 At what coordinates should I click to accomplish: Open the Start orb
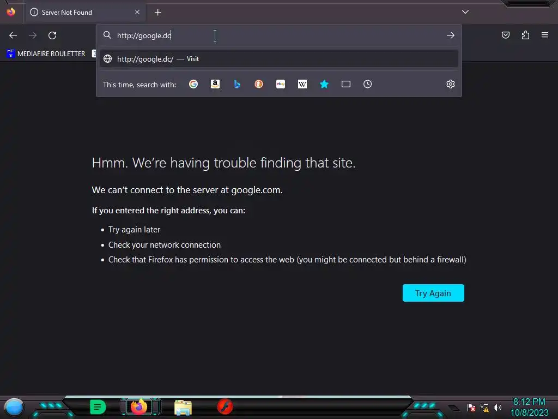(14, 407)
